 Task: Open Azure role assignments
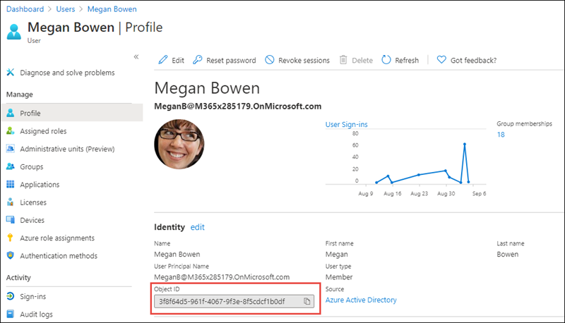(x=57, y=238)
